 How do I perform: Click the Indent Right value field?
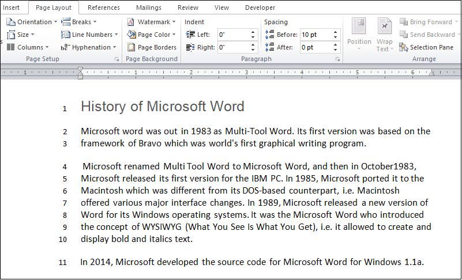point(233,47)
